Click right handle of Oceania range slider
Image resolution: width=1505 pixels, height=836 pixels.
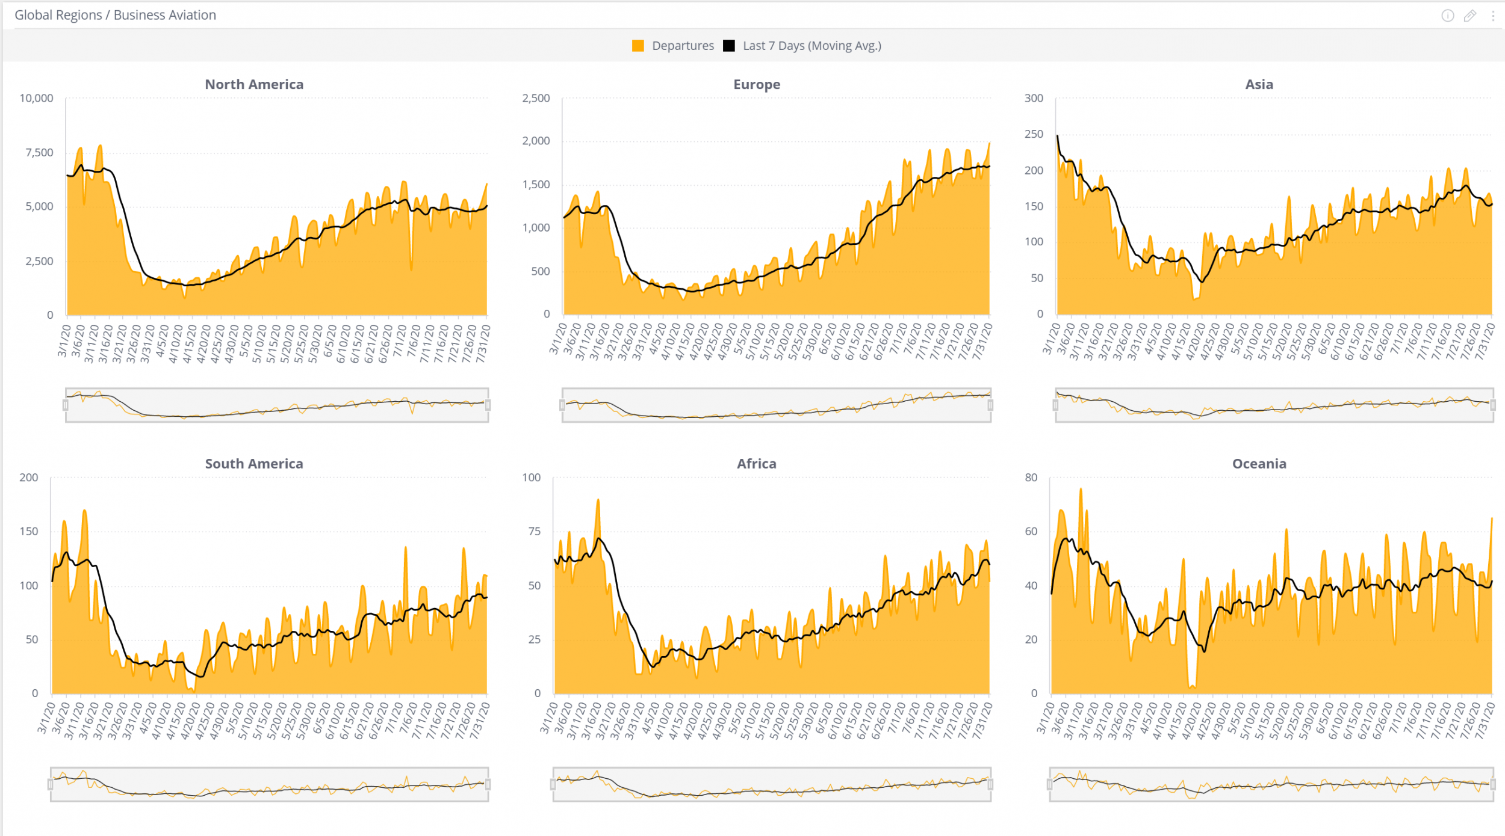(1493, 784)
